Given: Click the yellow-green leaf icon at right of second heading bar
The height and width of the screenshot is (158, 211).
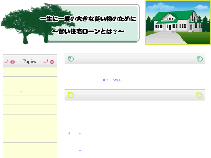Looking at the screenshot, I should (x=199, y=95).
